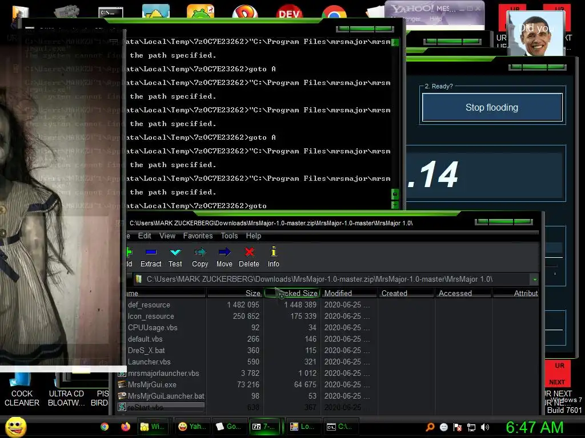Switch to Yahoo Messenger taskbar button
Screen dimensions: 585x438
(x=193, y=427)
